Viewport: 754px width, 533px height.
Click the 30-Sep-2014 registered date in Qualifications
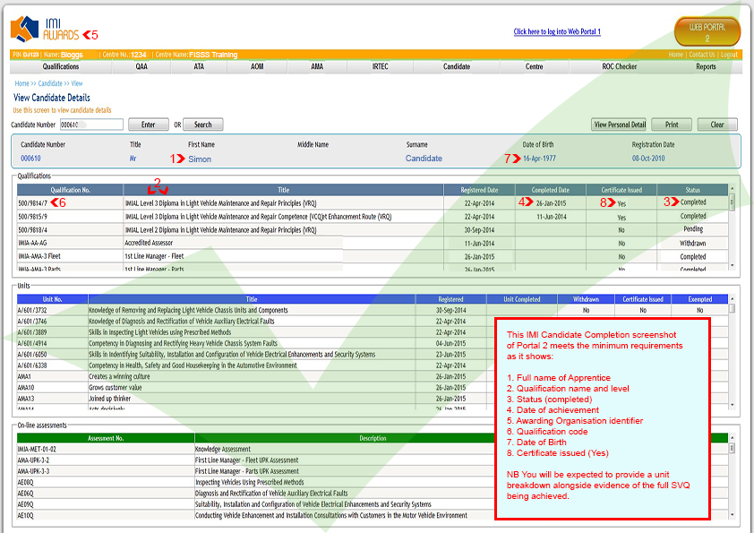(479, 230)
